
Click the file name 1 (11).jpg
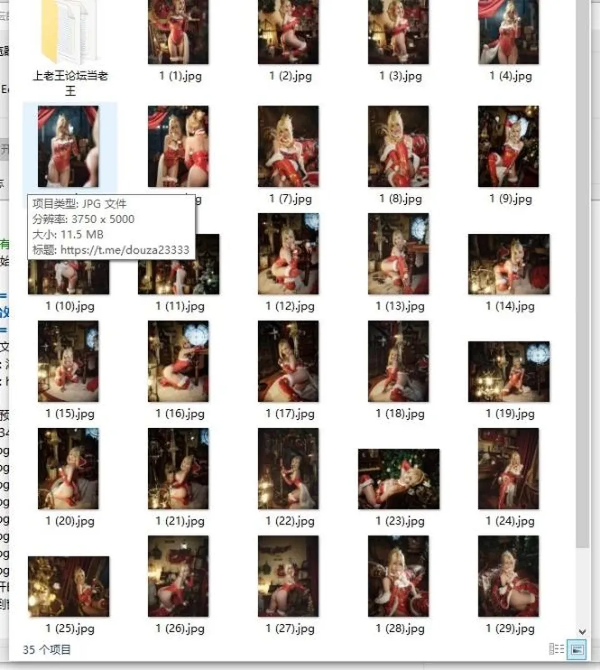180,306
